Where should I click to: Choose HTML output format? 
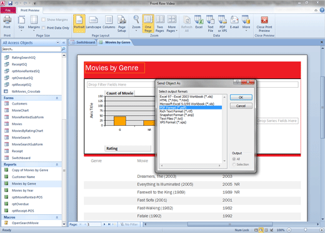click(x=191, y=100)
